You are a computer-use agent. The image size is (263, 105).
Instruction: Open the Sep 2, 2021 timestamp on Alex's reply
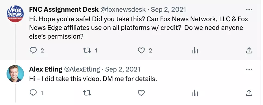pos(123,69)
